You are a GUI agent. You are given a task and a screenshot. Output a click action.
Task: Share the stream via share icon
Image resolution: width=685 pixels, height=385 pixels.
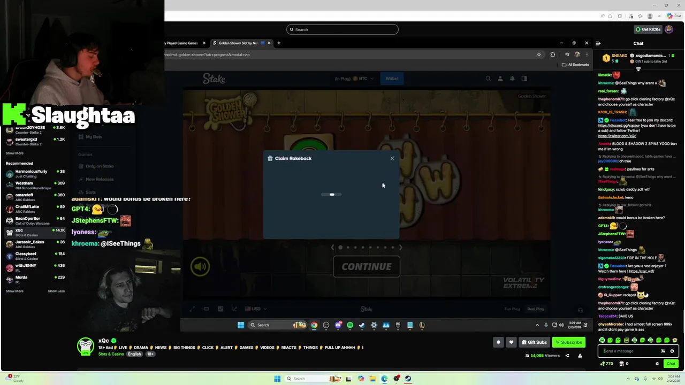567,356
